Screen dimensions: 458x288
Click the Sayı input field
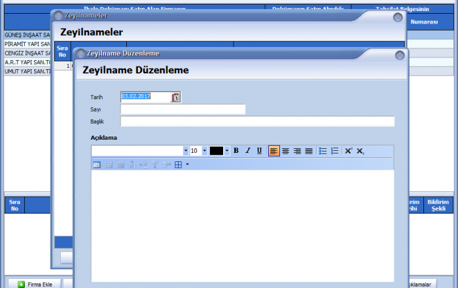(x=183, y=110)
